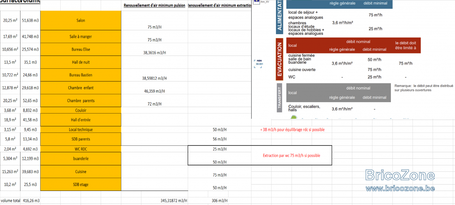Select the Chambre parents cell

point(80,101)
